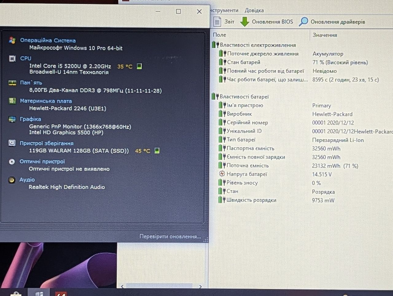Click the drive icon beside Пристрої зберігання

12,143
